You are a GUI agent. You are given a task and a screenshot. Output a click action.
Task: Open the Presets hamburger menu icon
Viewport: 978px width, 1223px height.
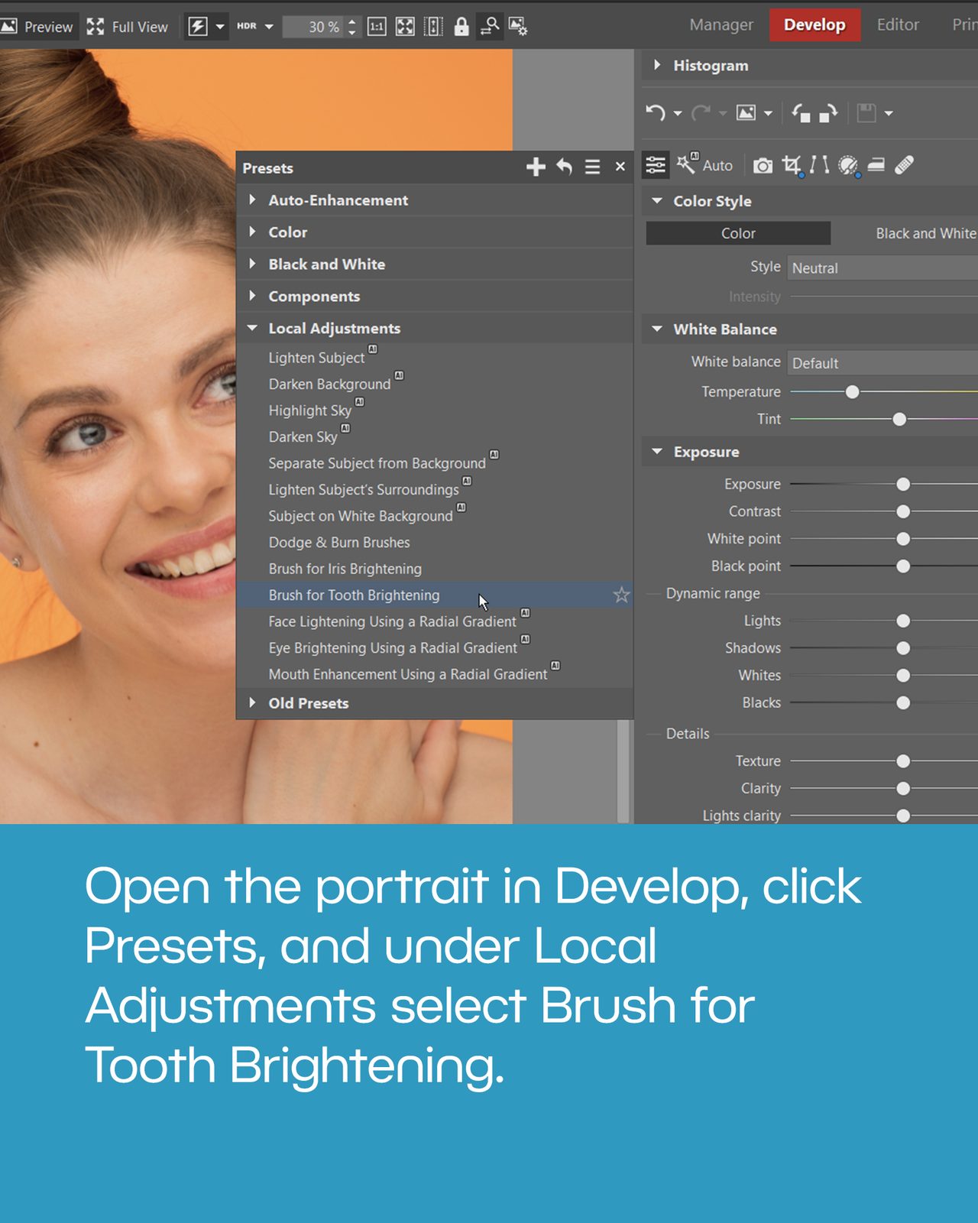[x=592, y=167]
